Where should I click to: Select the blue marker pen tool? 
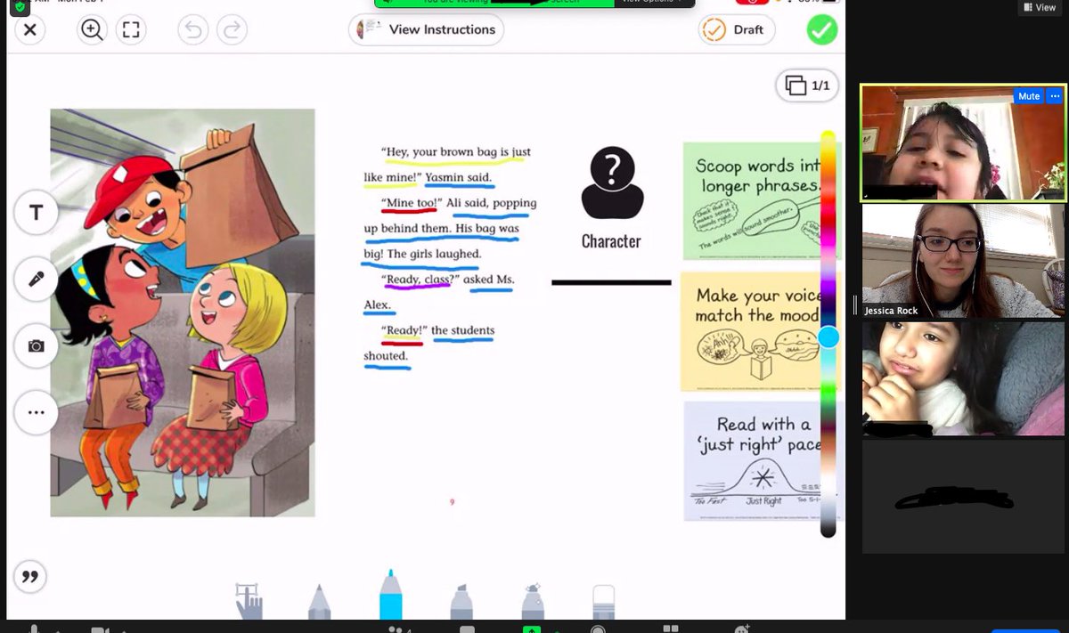(x=390, y=595)
